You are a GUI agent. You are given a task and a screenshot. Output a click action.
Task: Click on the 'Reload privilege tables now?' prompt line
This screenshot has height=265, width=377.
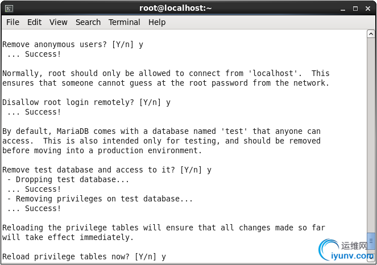84,256
